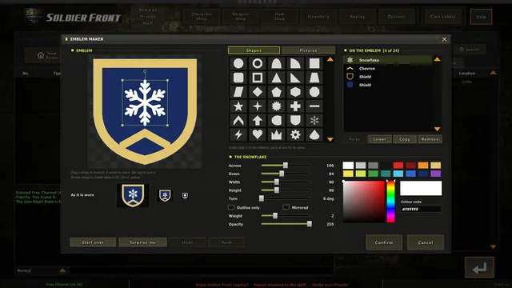Click the largest worn emblem preview
The height and width of the screenshot is (288, 512).
[133, 195]
